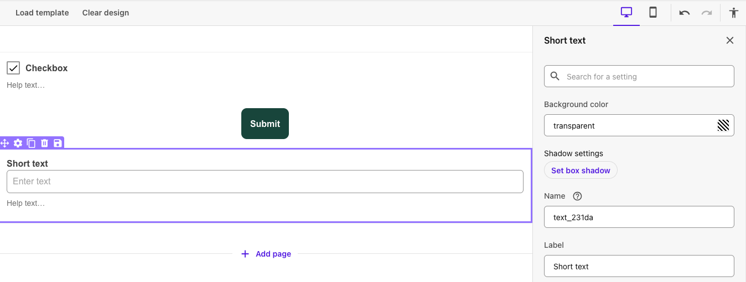Click the Checkbox label text
Screen dimensions: 746x282
coord(46,68)
